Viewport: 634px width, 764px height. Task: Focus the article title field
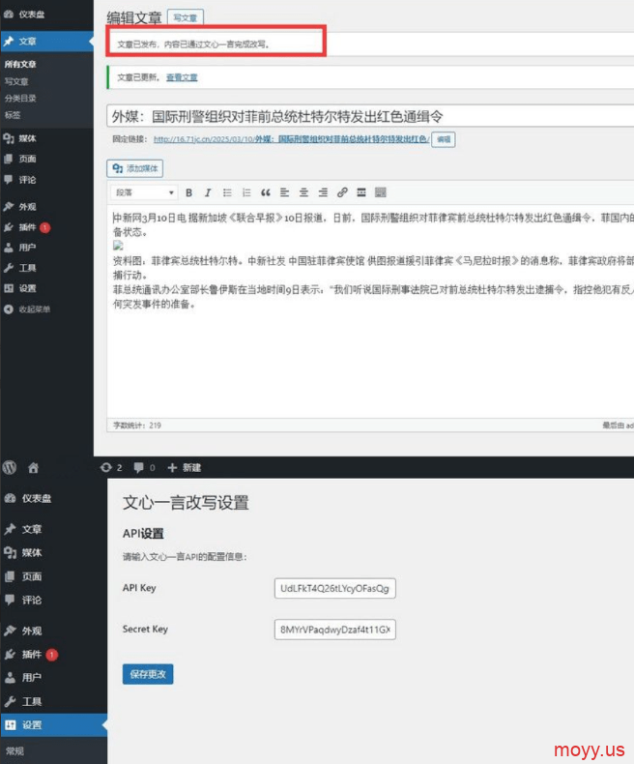(x=370, y=116)
